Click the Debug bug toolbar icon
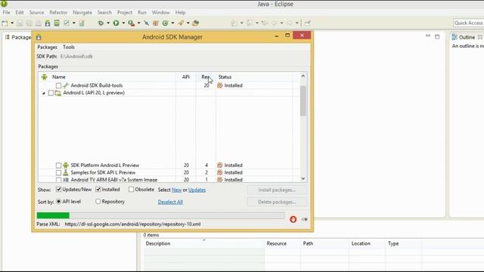This screenshot has height=272, width=484. coord(101,23)
